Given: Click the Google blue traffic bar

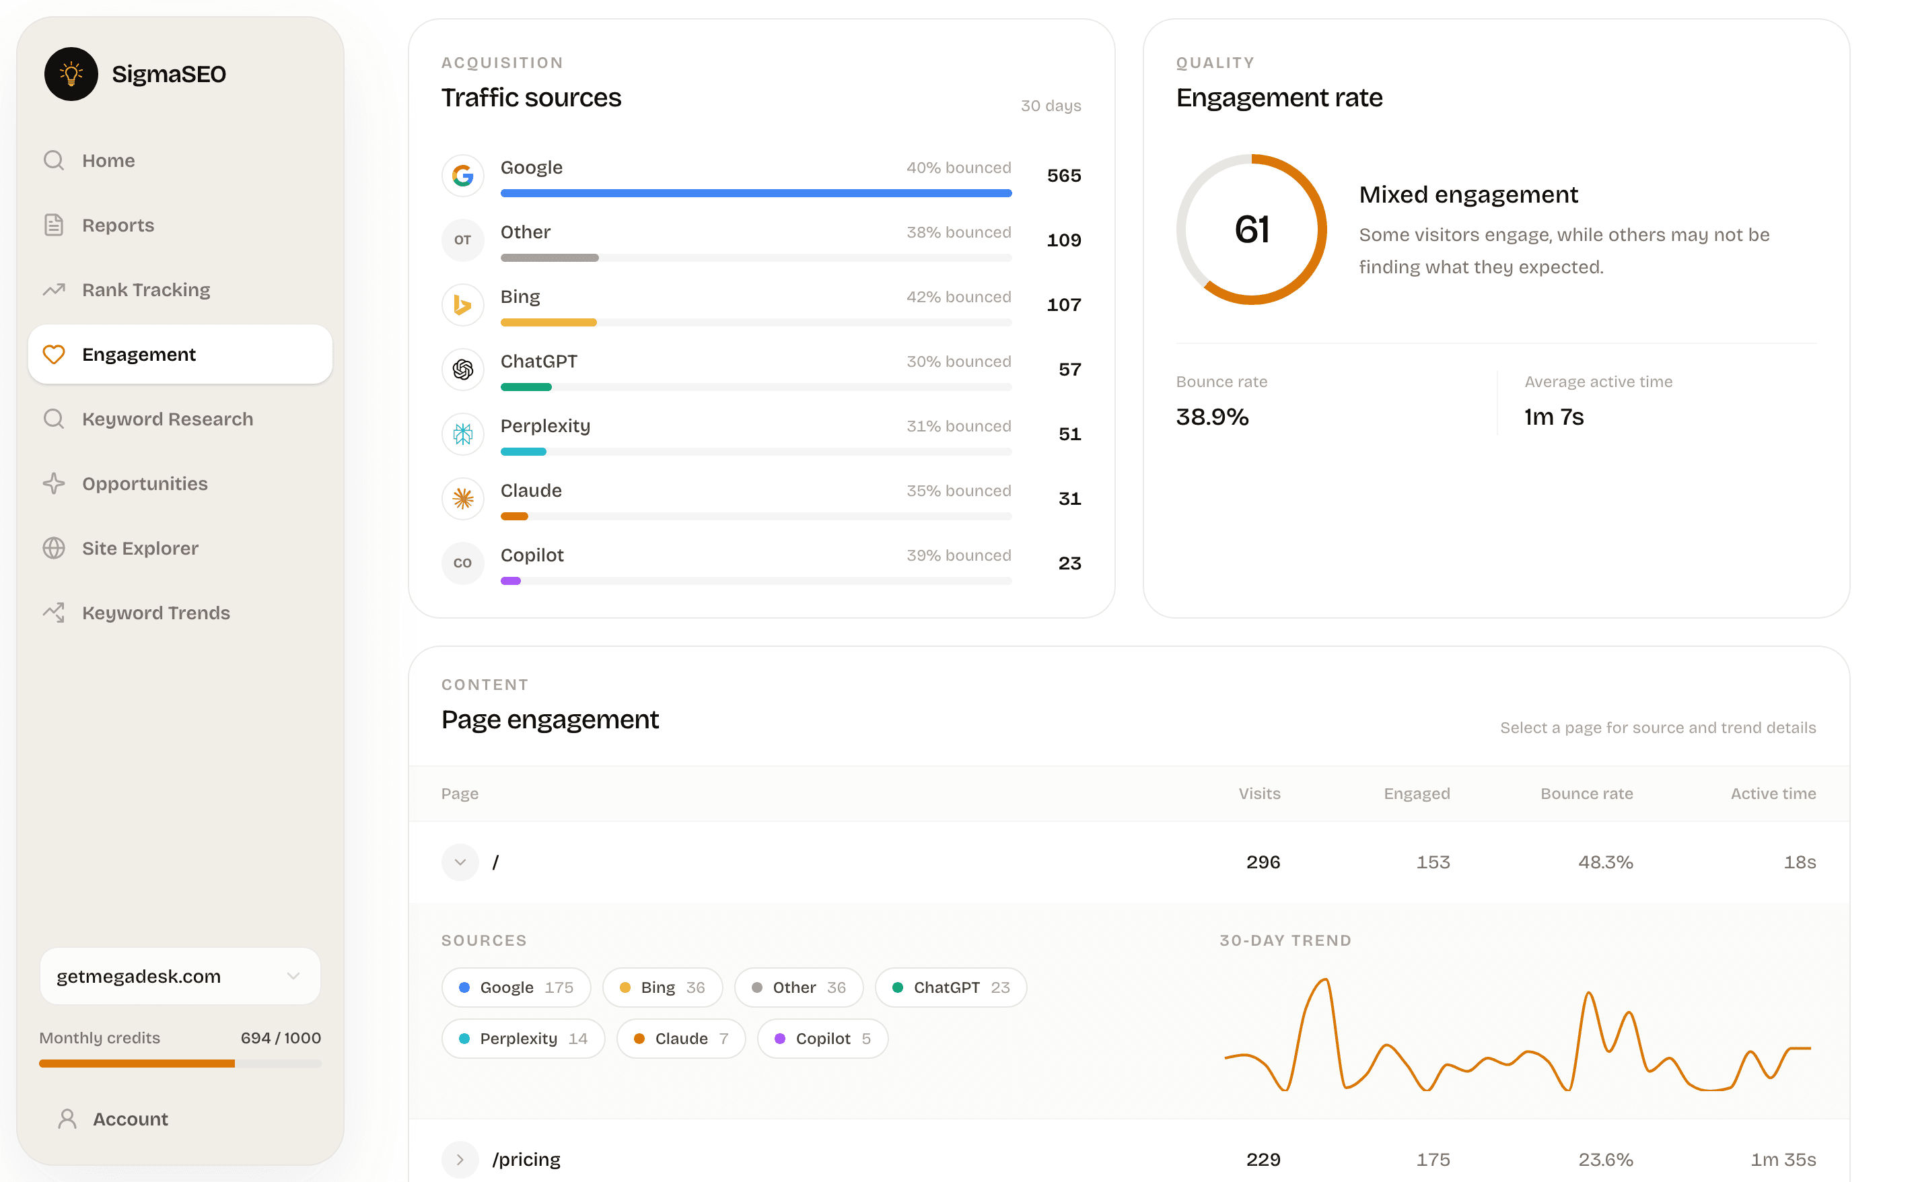Looking at the screenshot, I should (756, 193).
